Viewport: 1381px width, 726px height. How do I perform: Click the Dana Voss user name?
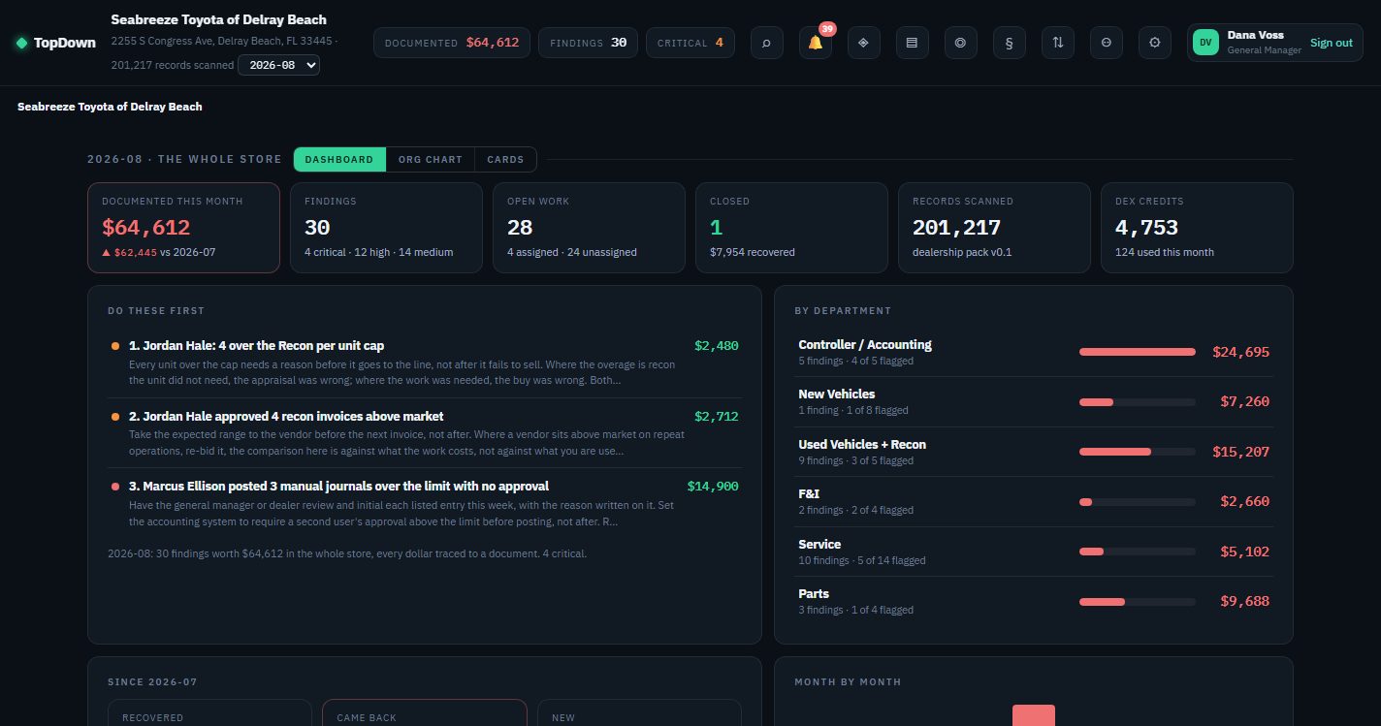point(1255,35)
